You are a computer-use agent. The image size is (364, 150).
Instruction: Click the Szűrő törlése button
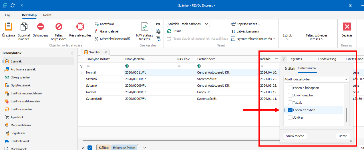(295, 136)
